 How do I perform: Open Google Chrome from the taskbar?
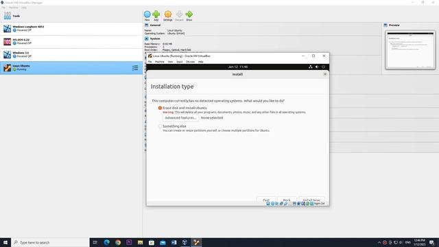pyautogui.click(x=118, y=242)
